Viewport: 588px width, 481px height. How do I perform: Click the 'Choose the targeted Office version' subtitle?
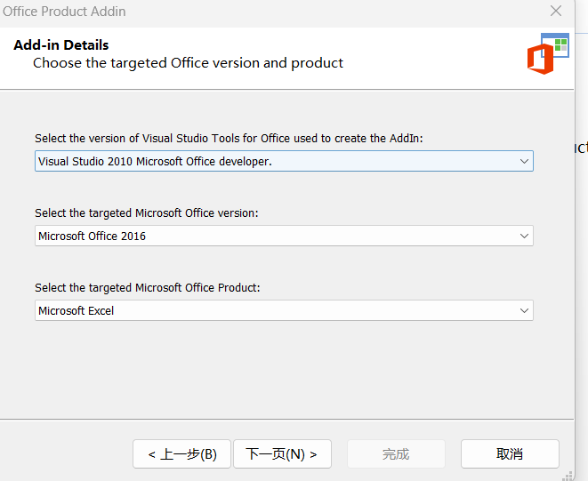click(188, 63)
